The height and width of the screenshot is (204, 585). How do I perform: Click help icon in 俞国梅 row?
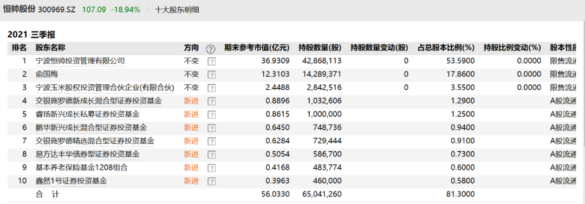pos(211,75)
